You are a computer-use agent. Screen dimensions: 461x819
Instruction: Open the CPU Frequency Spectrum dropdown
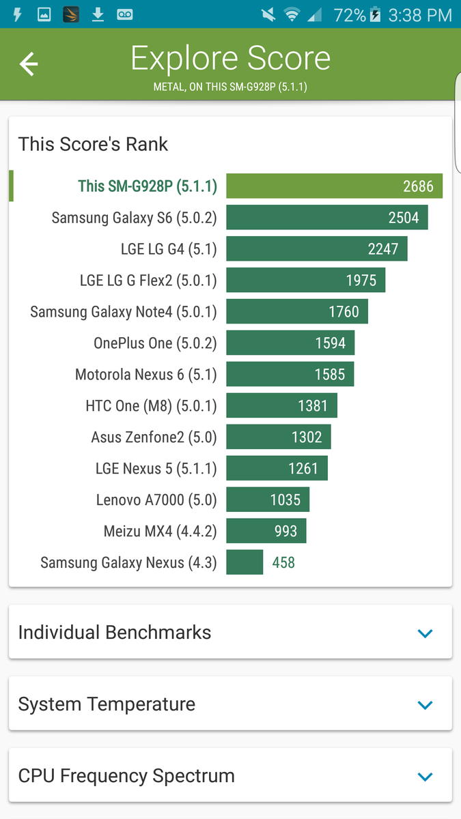424,777
